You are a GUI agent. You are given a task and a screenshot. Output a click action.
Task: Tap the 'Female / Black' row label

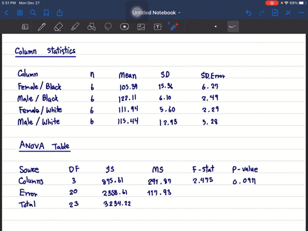pyautogui.click(x=40, y=87)
